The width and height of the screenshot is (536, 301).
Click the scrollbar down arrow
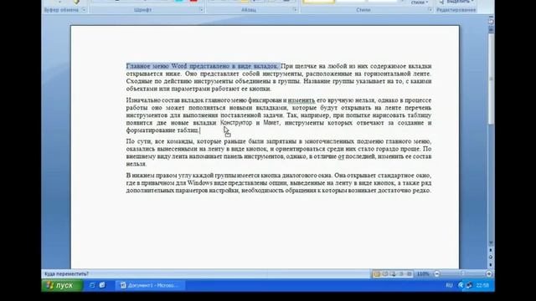point(491,243)
